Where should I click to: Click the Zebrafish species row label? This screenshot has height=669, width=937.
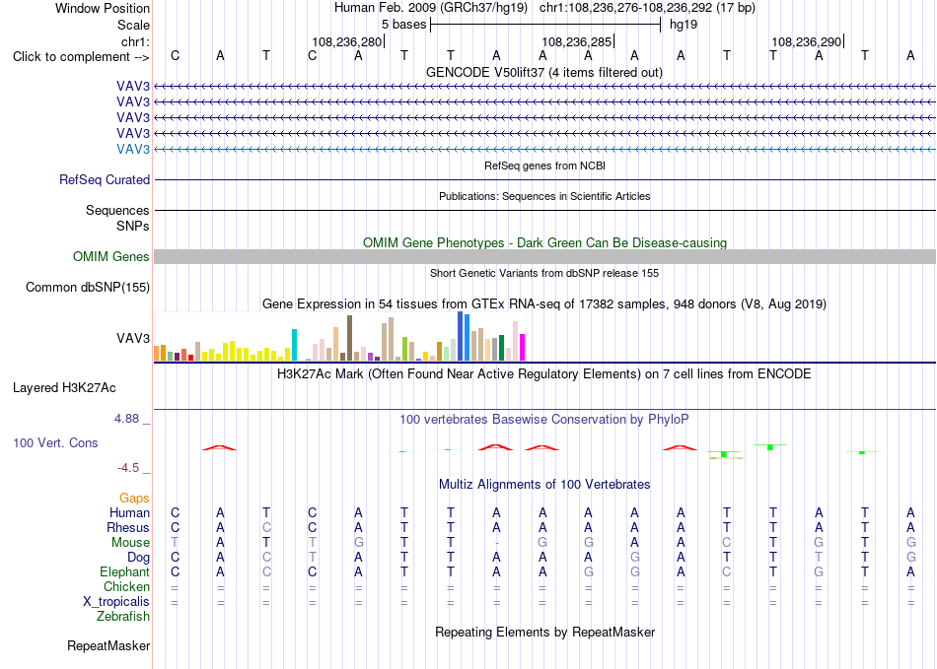(123, 616)
